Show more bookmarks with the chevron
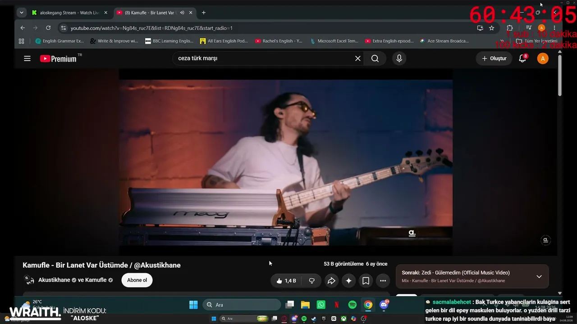This screenshot has width=577, height=324. (502, 41)
